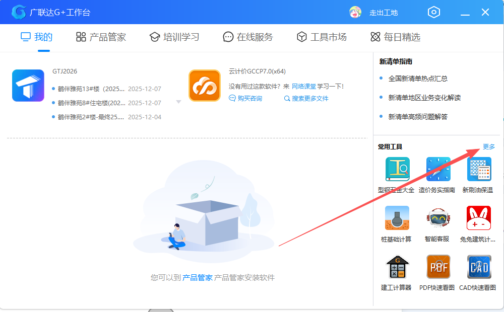Open 智能客服 customer service

click(x=438, y=218)
